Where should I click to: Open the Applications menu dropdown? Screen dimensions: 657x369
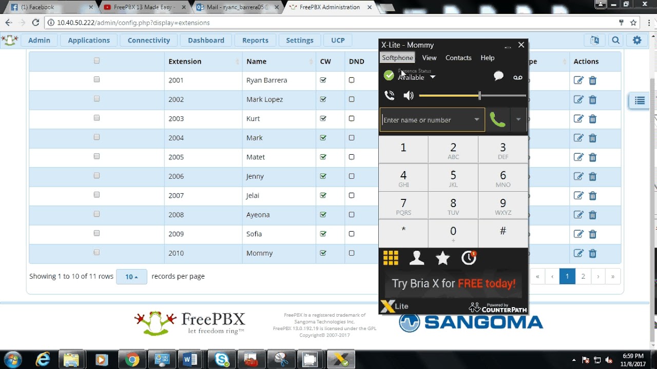point(89,40)
